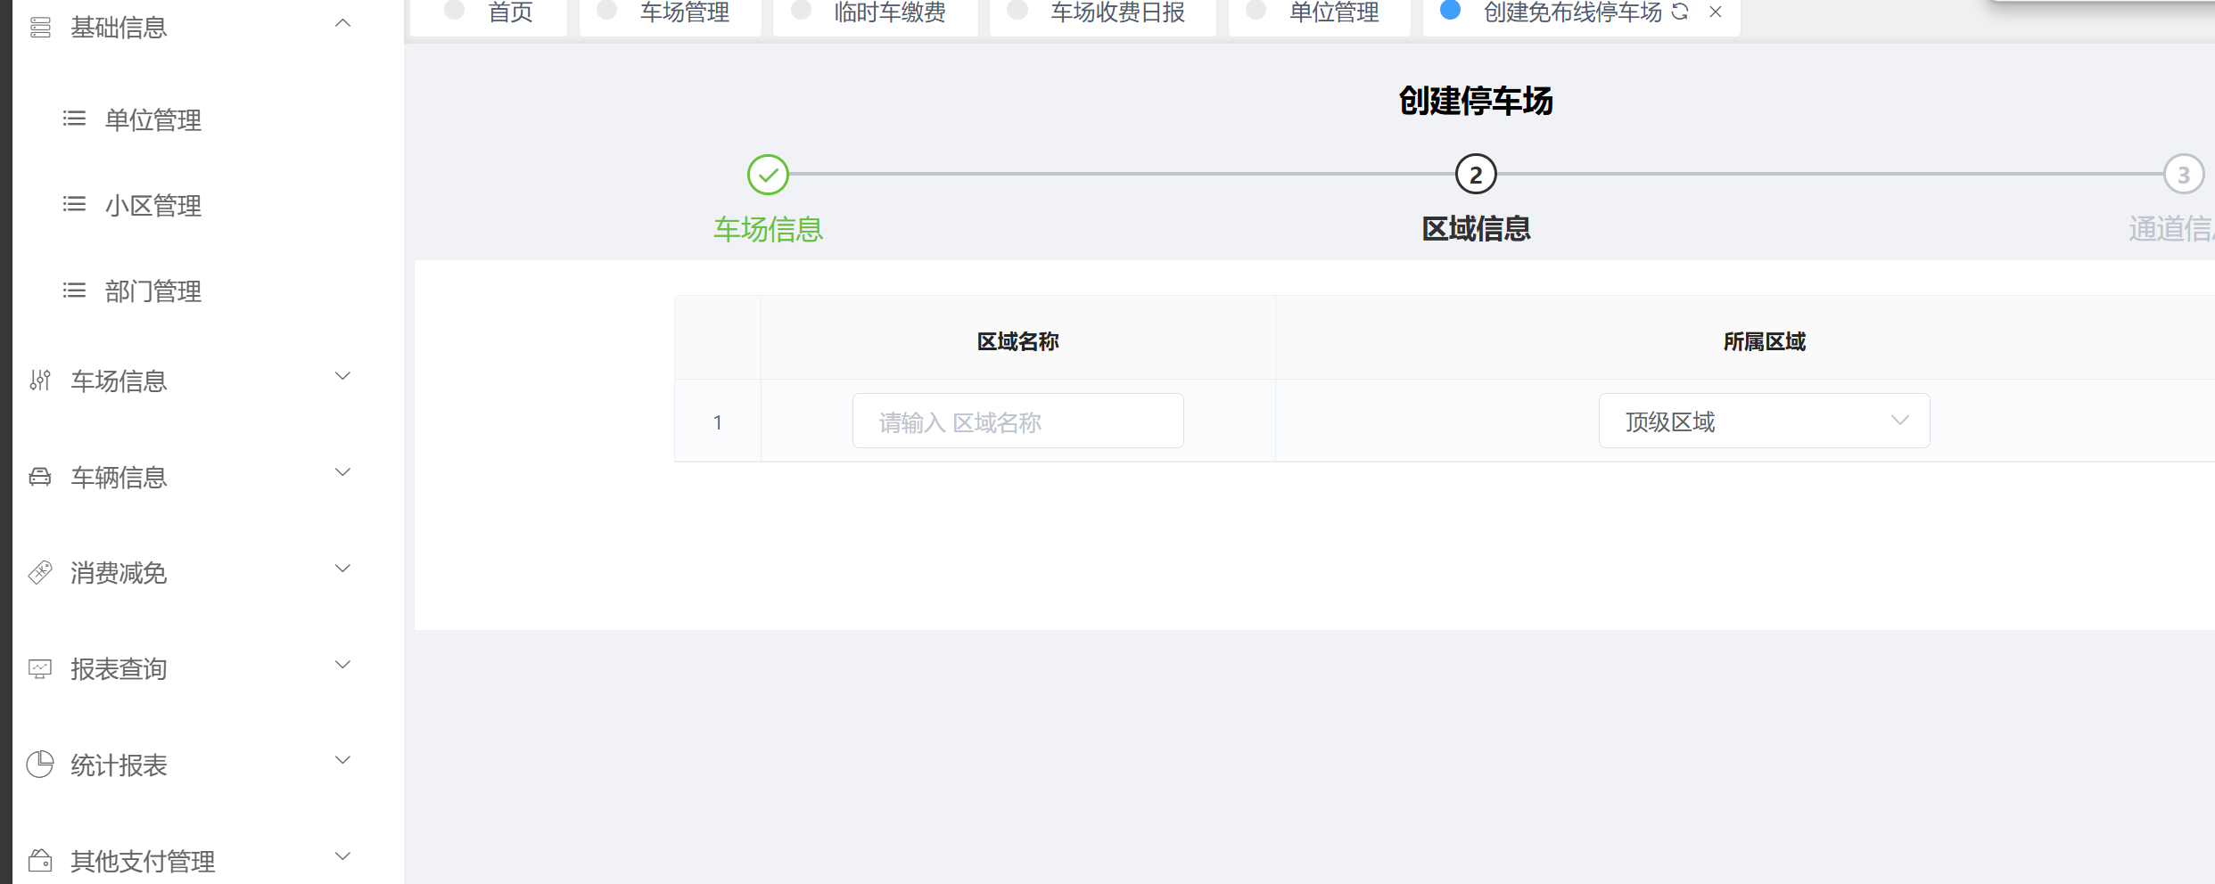This screenshot has height=884, width=2215.
Task: Expand the 其他支付管理 menu chevron
Action: click(x=342, y=856)
